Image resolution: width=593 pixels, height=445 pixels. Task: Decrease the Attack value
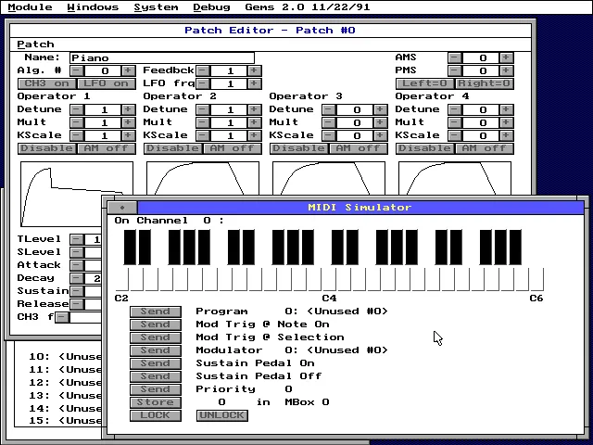(x=77, y=265)
